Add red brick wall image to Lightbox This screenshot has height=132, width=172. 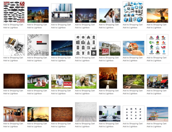click(x=58, y=127)
